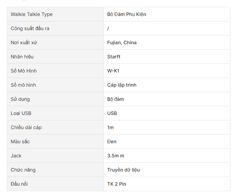The width and height of the screenshot is (237, 195).
Task: Select the "Đen" color value
Action: pos(112,142)
